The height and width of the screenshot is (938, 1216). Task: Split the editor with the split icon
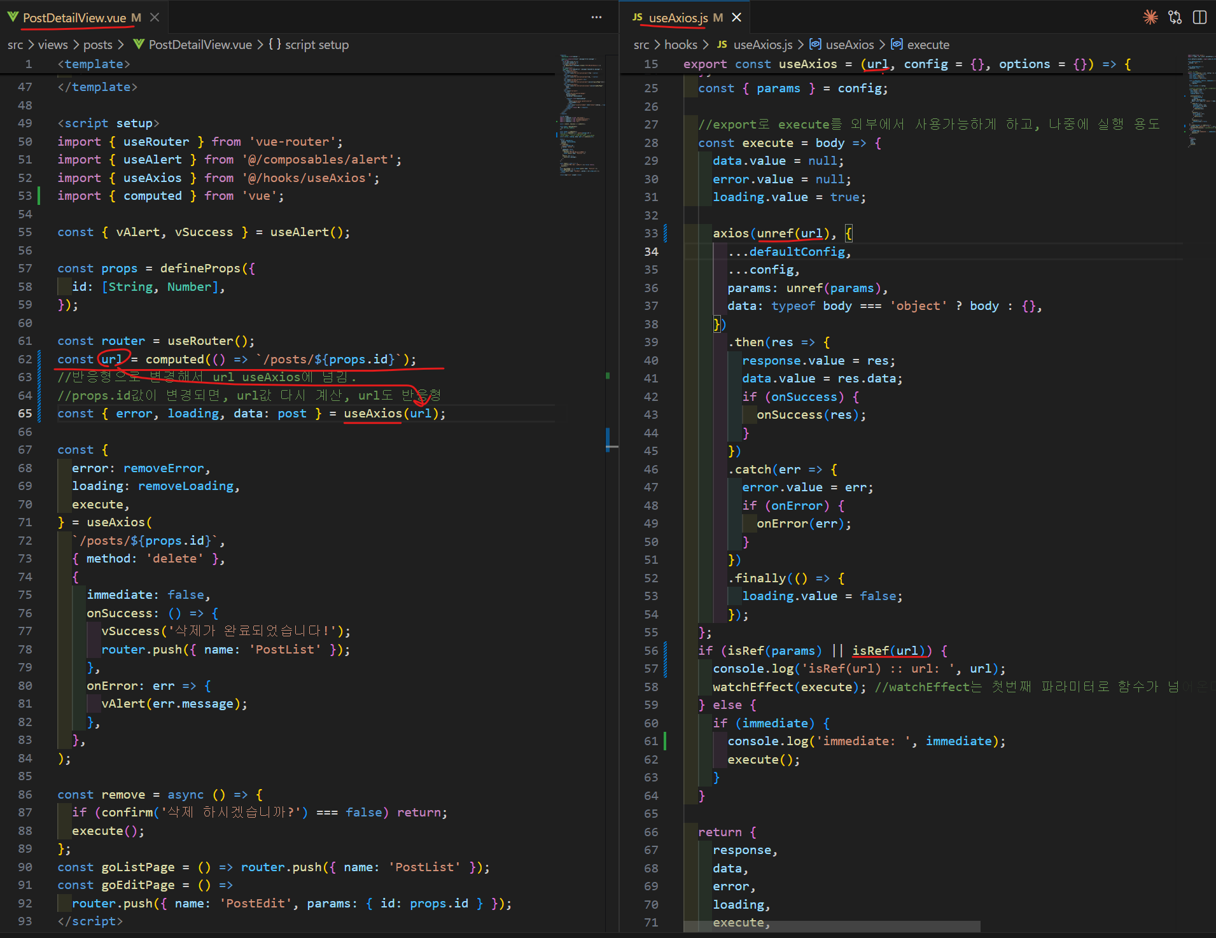(x=1199, y=17)
